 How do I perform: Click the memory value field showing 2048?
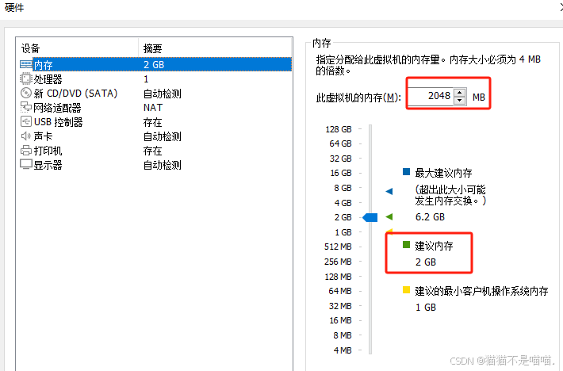pyautogui.click(x=431, y=96)
